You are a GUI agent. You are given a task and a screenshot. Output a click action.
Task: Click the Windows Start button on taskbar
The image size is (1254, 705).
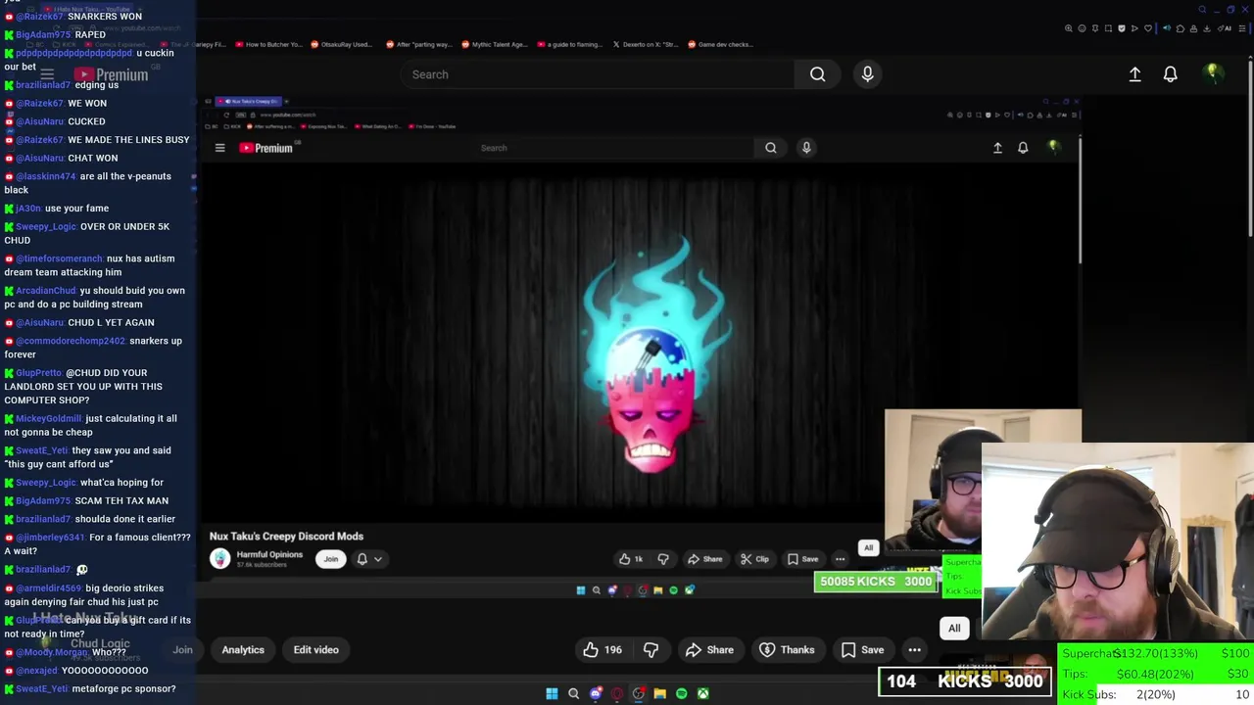tap(552, 693)
